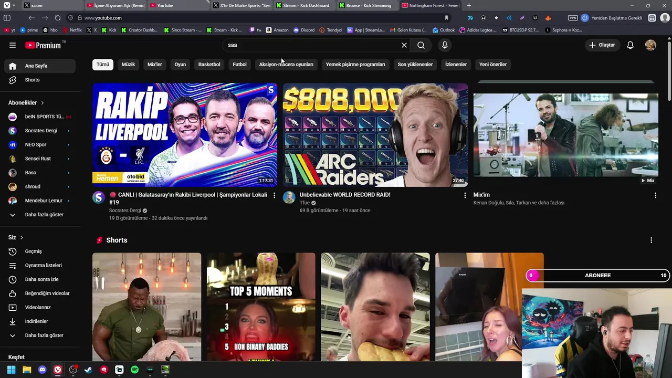
Task: Switch to the Stream - Kick Dashboard tab
Action: pyautogui.click(x=304, y=5)
